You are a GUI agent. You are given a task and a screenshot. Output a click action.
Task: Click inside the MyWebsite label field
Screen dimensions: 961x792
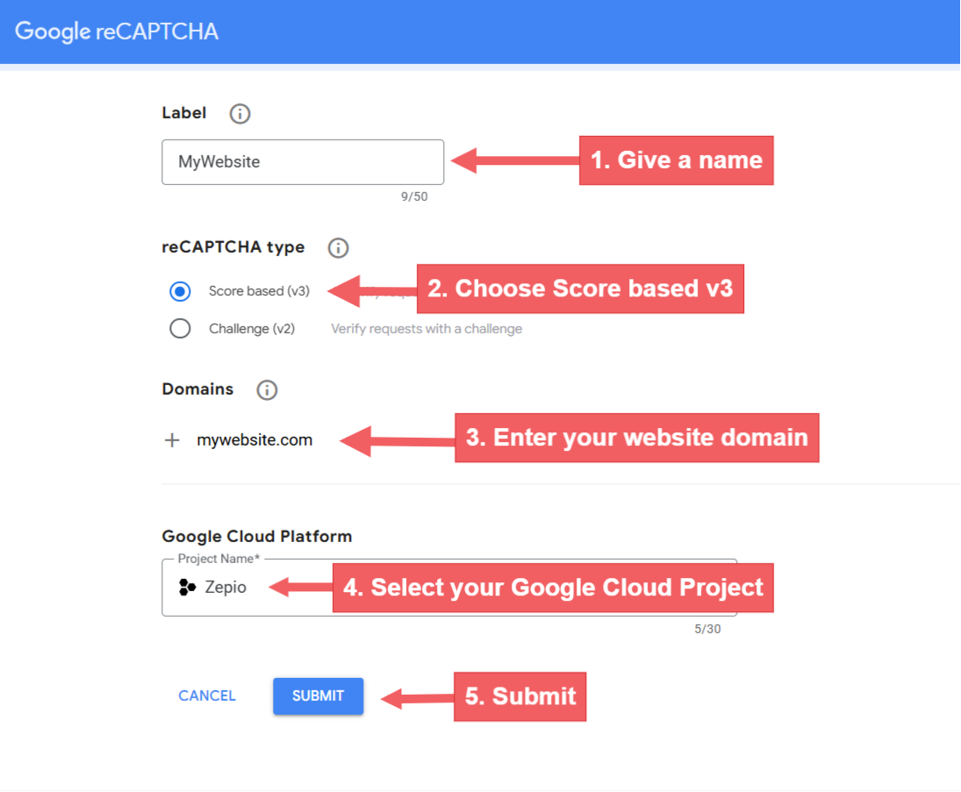[303, 161]
